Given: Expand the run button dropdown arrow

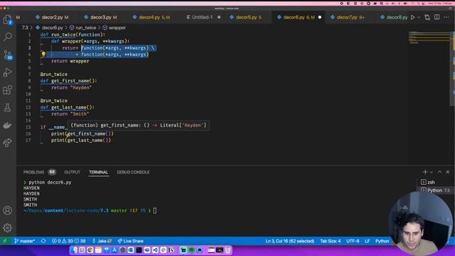Looking at the screenshot, I should coord(419,17).
